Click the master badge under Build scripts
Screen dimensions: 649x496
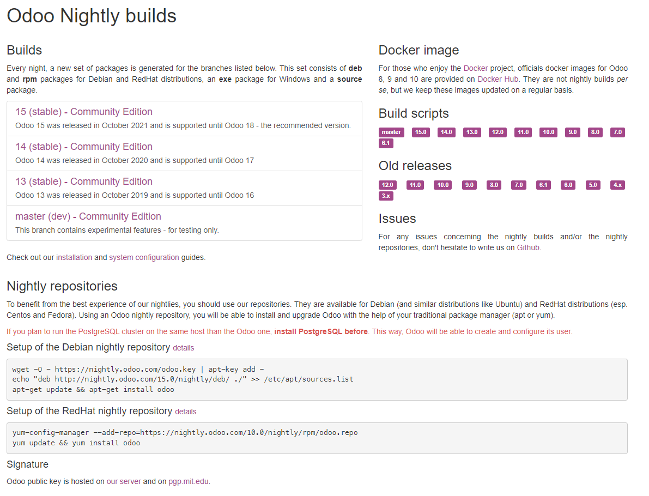391,132
